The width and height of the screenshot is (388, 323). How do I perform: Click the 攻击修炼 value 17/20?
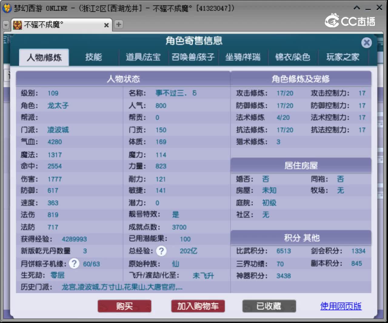(285, 93)
